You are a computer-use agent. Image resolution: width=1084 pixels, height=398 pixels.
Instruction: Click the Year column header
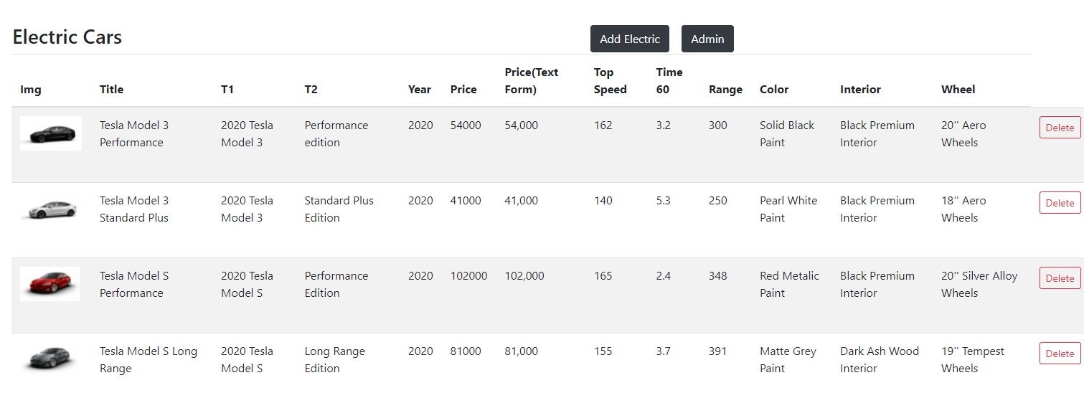420,90
